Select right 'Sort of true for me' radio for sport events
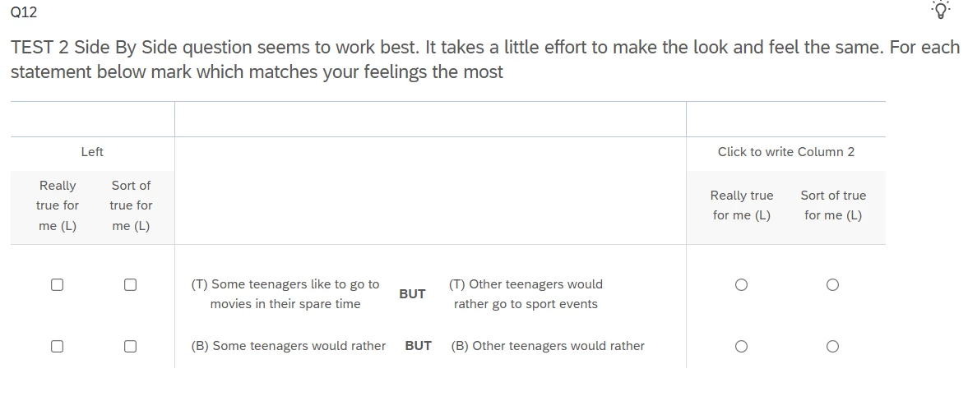This screenshot has width=968, height=401. pyautogui.click(x=832, y=284)
